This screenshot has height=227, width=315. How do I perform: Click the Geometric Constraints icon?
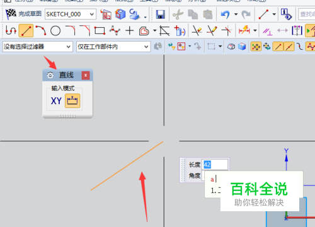[x=267, y=32]
